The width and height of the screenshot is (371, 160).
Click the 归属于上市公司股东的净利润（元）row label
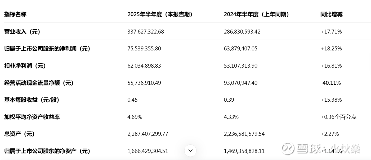47,49
